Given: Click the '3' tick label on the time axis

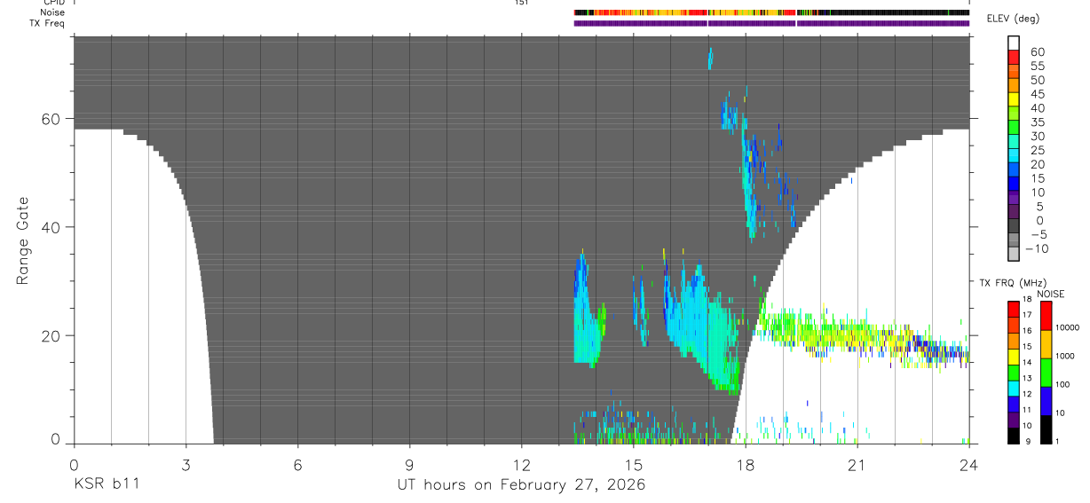Looking at the screenshot, I should 186,464.
